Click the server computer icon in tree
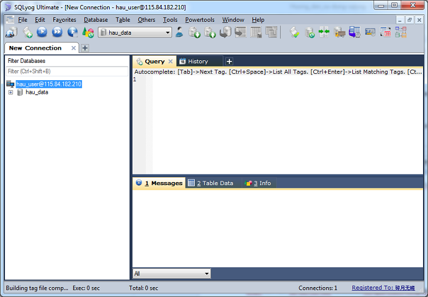The image size is (428, 297). (x=11, y=84)
